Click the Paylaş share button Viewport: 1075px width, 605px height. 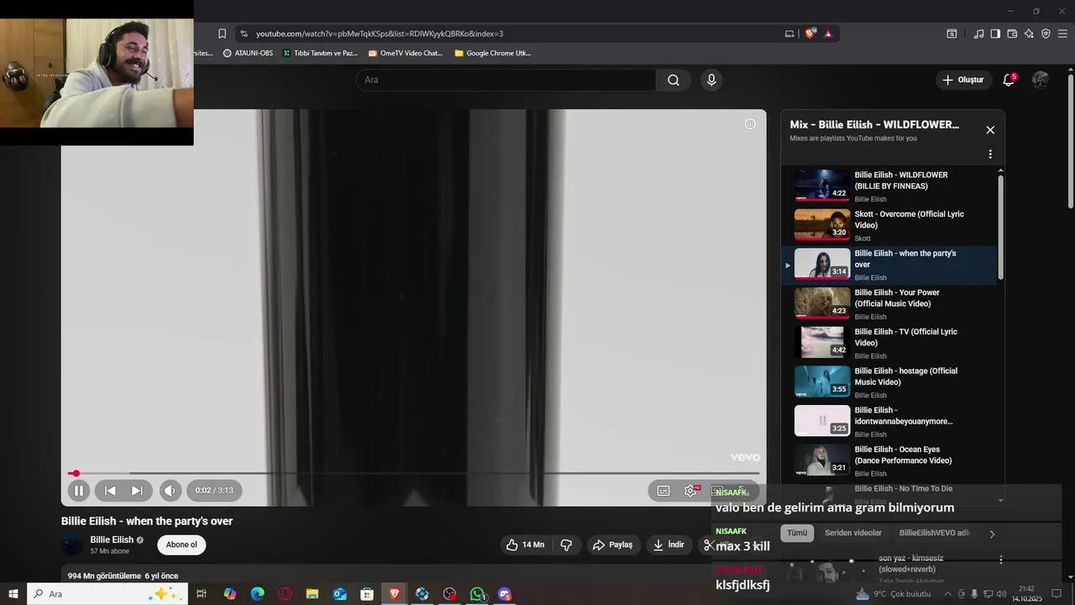coord(612,544)
